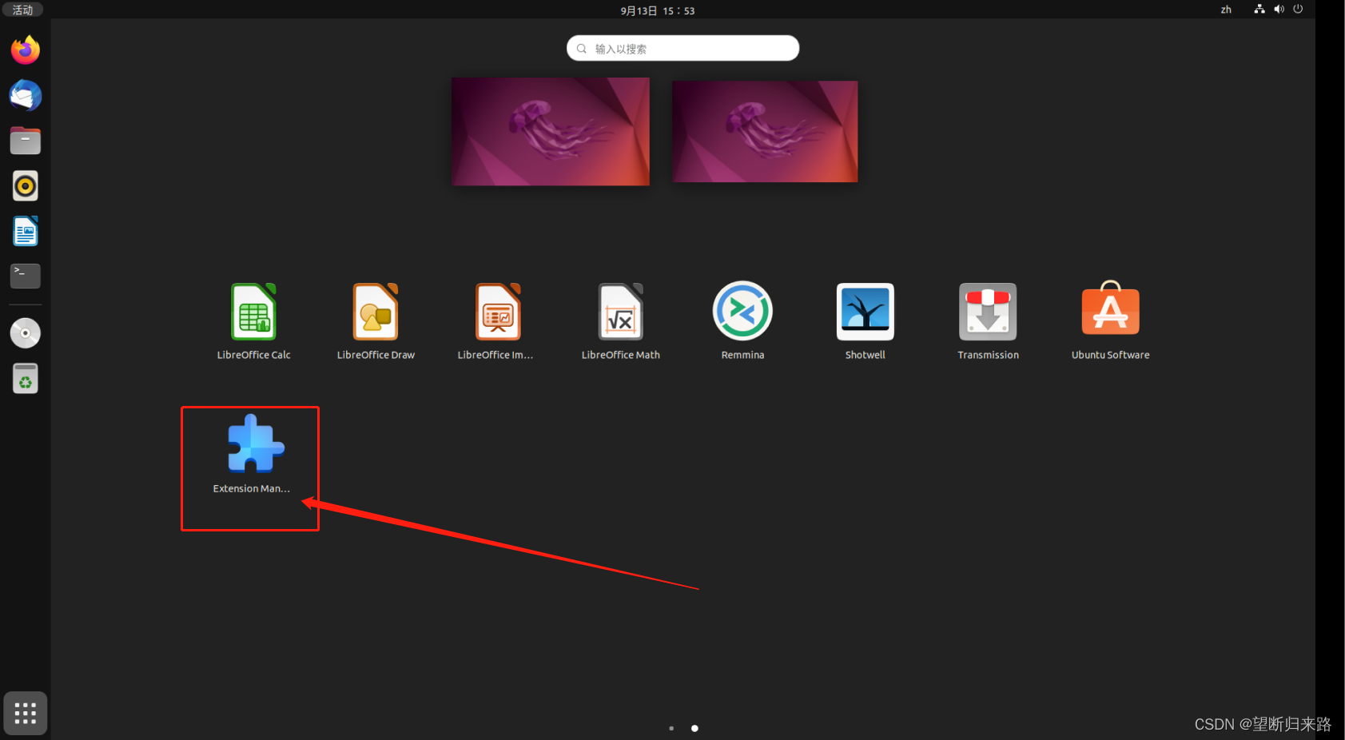
Task: Click the network status icon
Action: (x=1259, y=10)
